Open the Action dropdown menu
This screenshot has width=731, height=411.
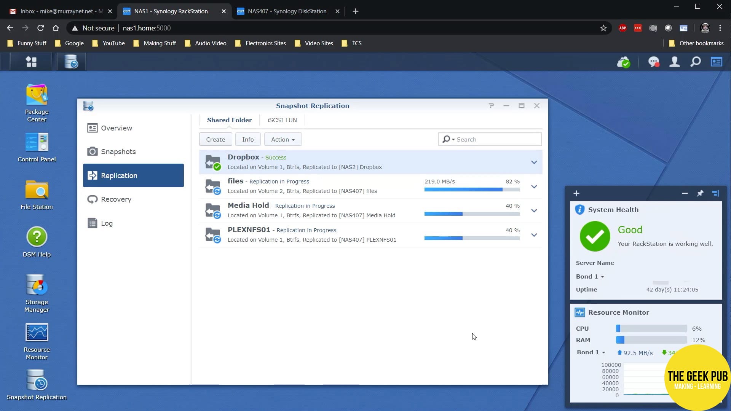283,139
